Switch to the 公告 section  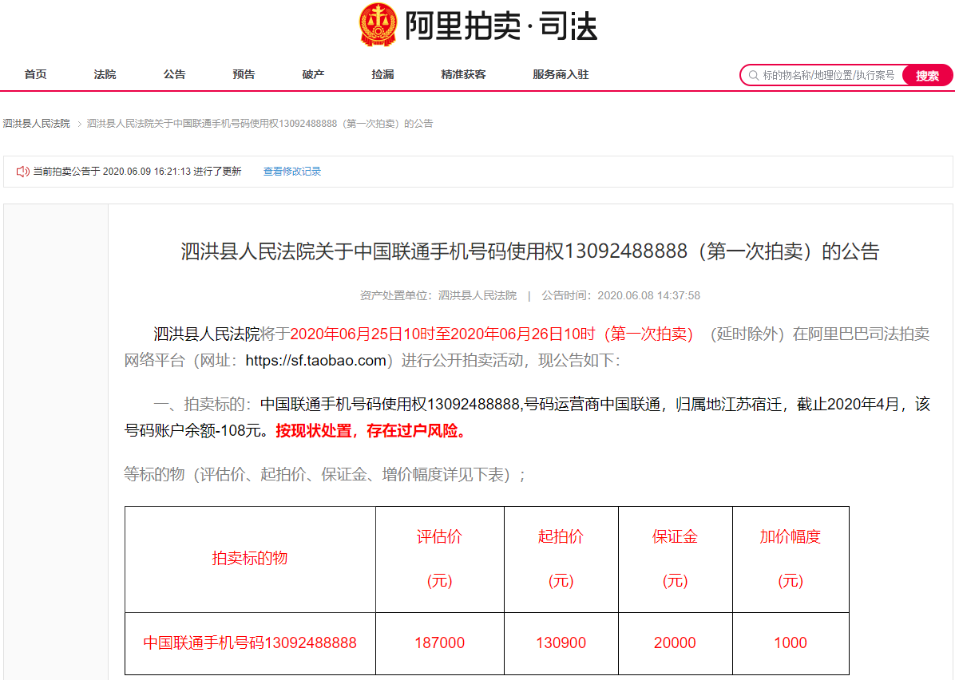[174, 73]
